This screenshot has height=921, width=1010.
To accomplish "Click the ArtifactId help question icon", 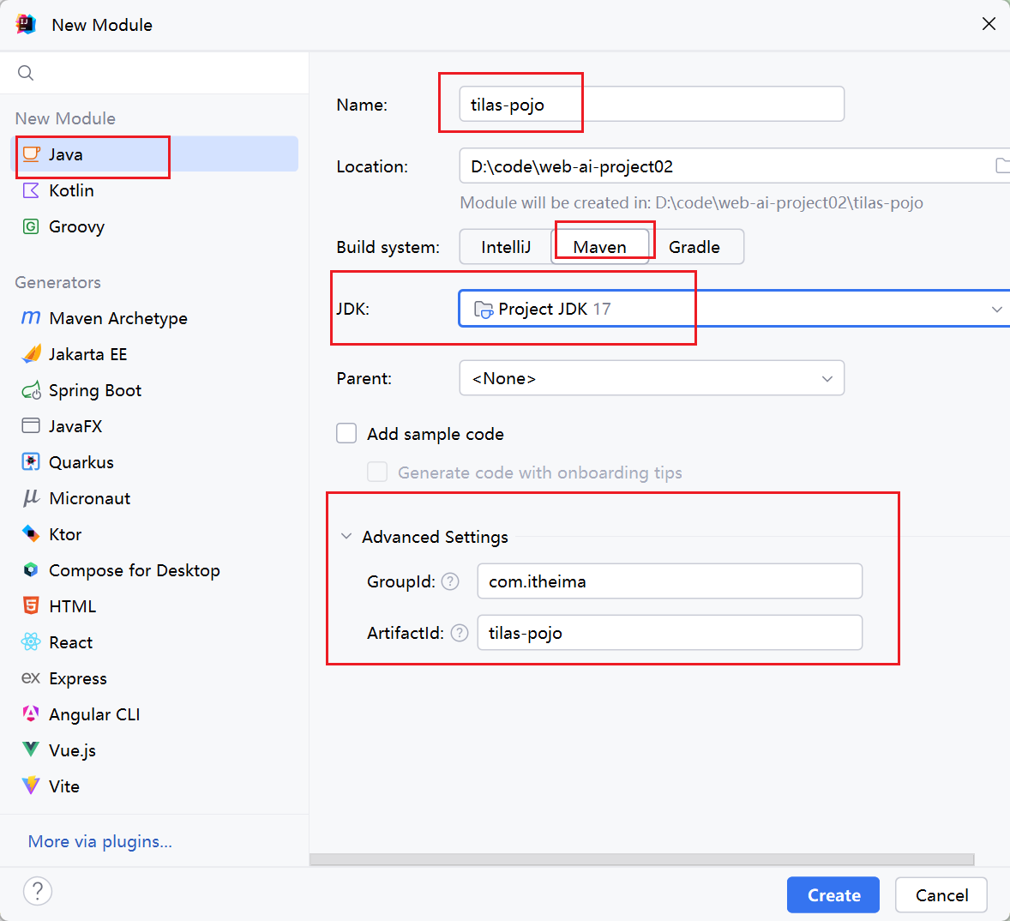I will (x=460, y=633).
